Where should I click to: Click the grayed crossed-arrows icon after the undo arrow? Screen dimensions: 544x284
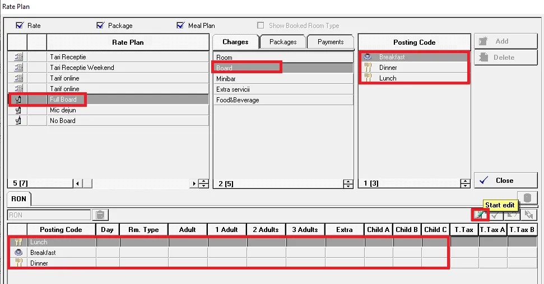click(x=529, y=215)
